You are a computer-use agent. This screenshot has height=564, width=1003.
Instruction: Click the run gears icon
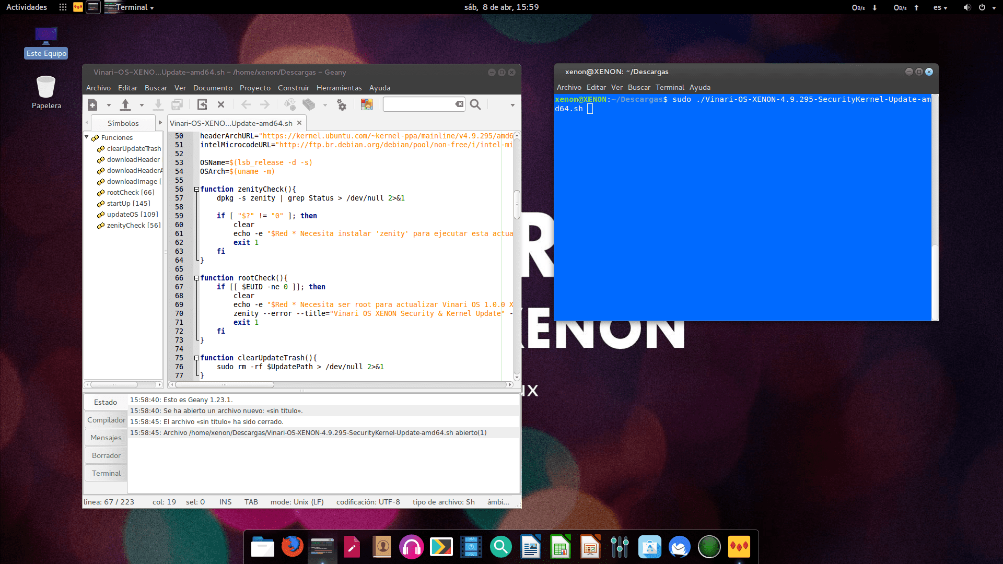click(x=342, y=105)
